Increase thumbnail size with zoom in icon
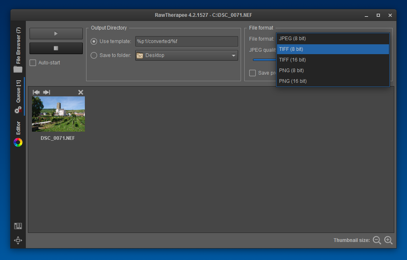The width and height of the screenshot is (407, 260). click(389, 240)
